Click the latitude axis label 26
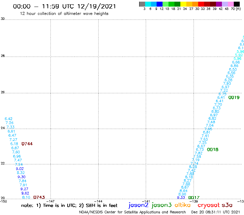Viewport: 244px width, 215px height. coord(3,92)
